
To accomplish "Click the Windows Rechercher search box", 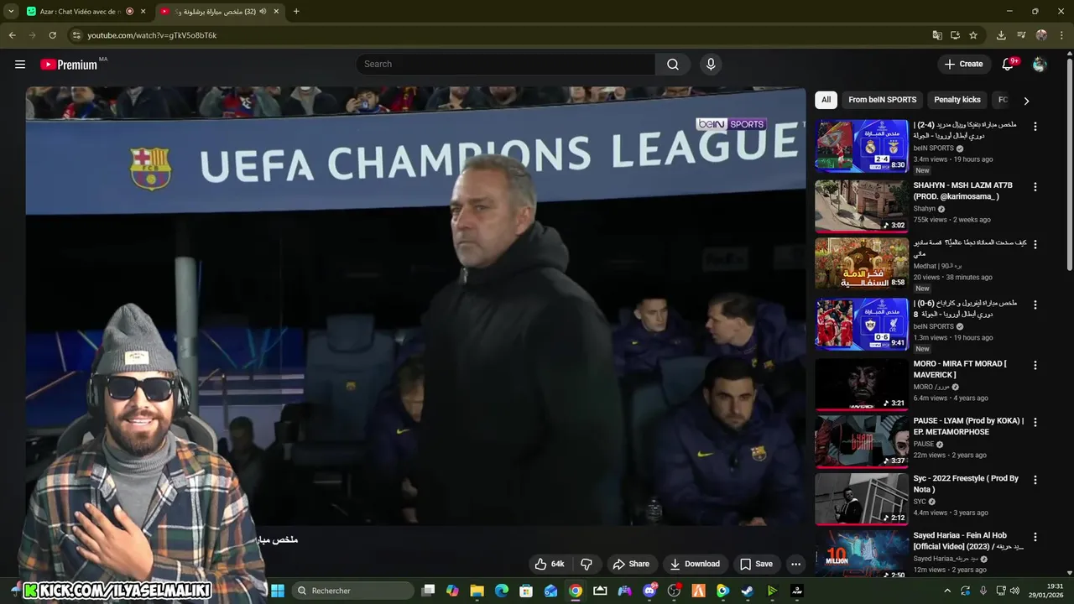I will [352, 591].
